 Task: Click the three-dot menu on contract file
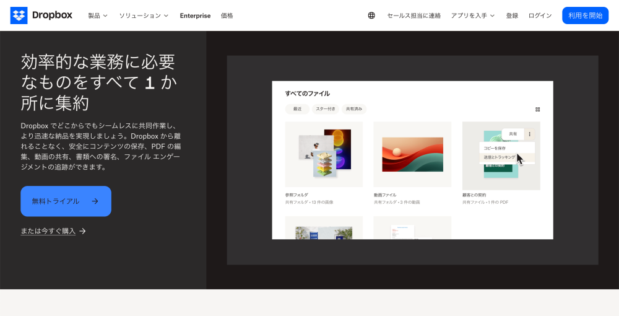[529, 134]
